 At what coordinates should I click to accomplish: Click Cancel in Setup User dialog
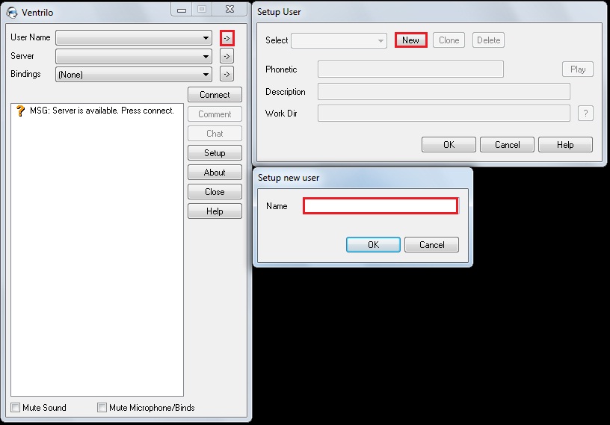(508, 145)
